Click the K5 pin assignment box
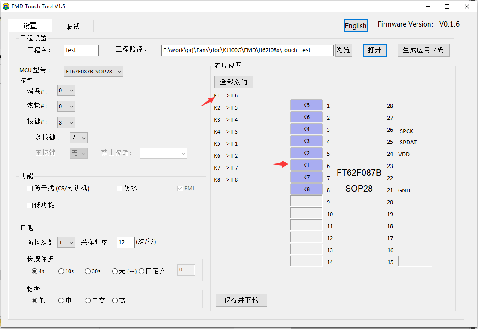478x329 pixels. point(306,105)
